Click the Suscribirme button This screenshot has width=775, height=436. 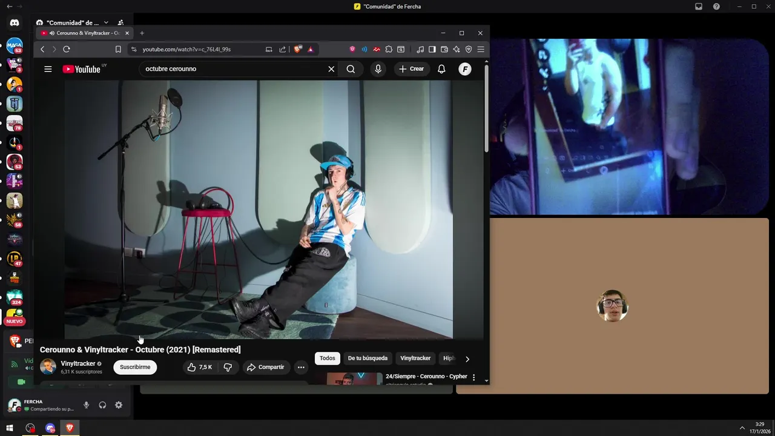135,367
